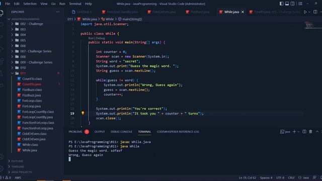The height and width of the screenshot is (181, 322).
Task: Open ForLoop.java in the explorer
Action: click(31, 106)
